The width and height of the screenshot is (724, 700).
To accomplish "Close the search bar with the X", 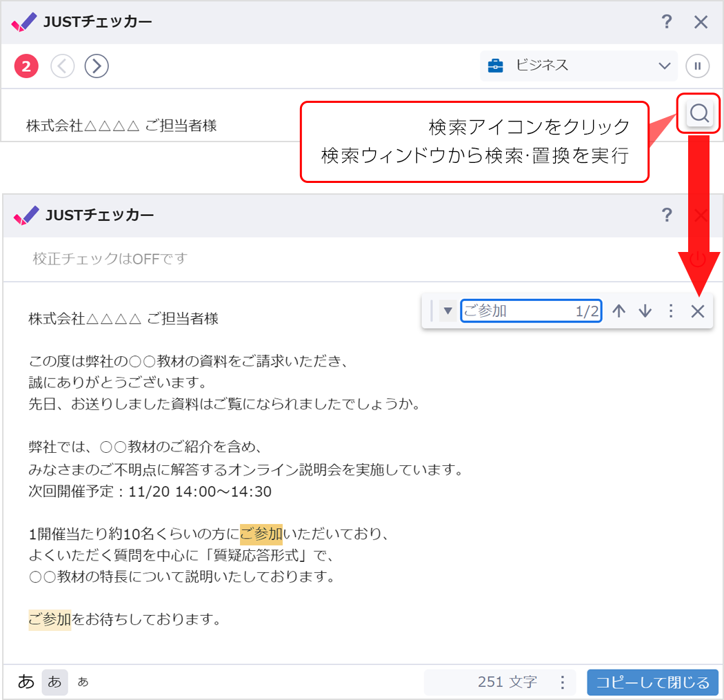I will [x=697, y=311].
